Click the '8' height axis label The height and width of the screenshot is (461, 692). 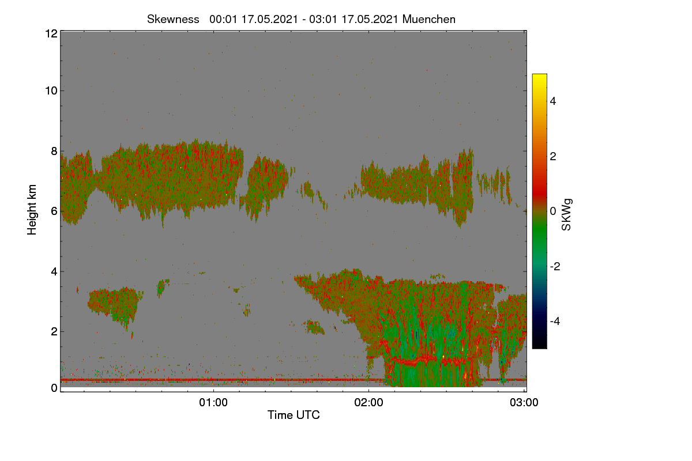(x=54, y=151)
